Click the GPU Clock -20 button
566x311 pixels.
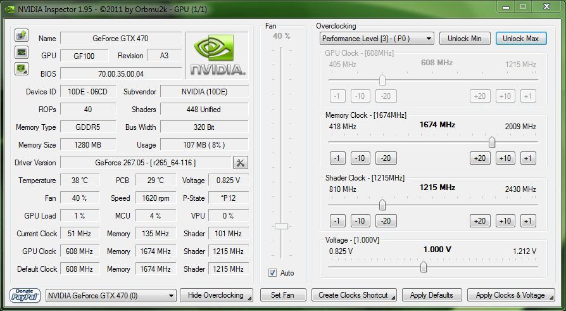386,96
